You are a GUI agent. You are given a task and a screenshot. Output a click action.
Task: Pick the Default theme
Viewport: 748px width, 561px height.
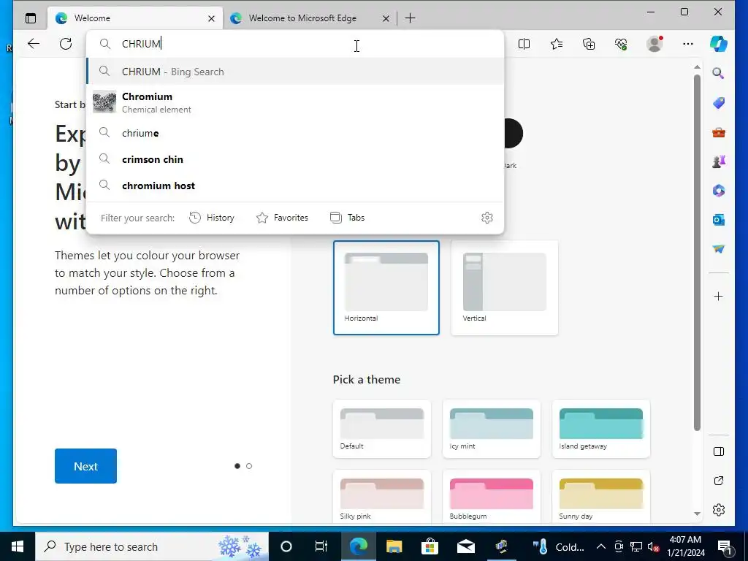click(381, 428)
